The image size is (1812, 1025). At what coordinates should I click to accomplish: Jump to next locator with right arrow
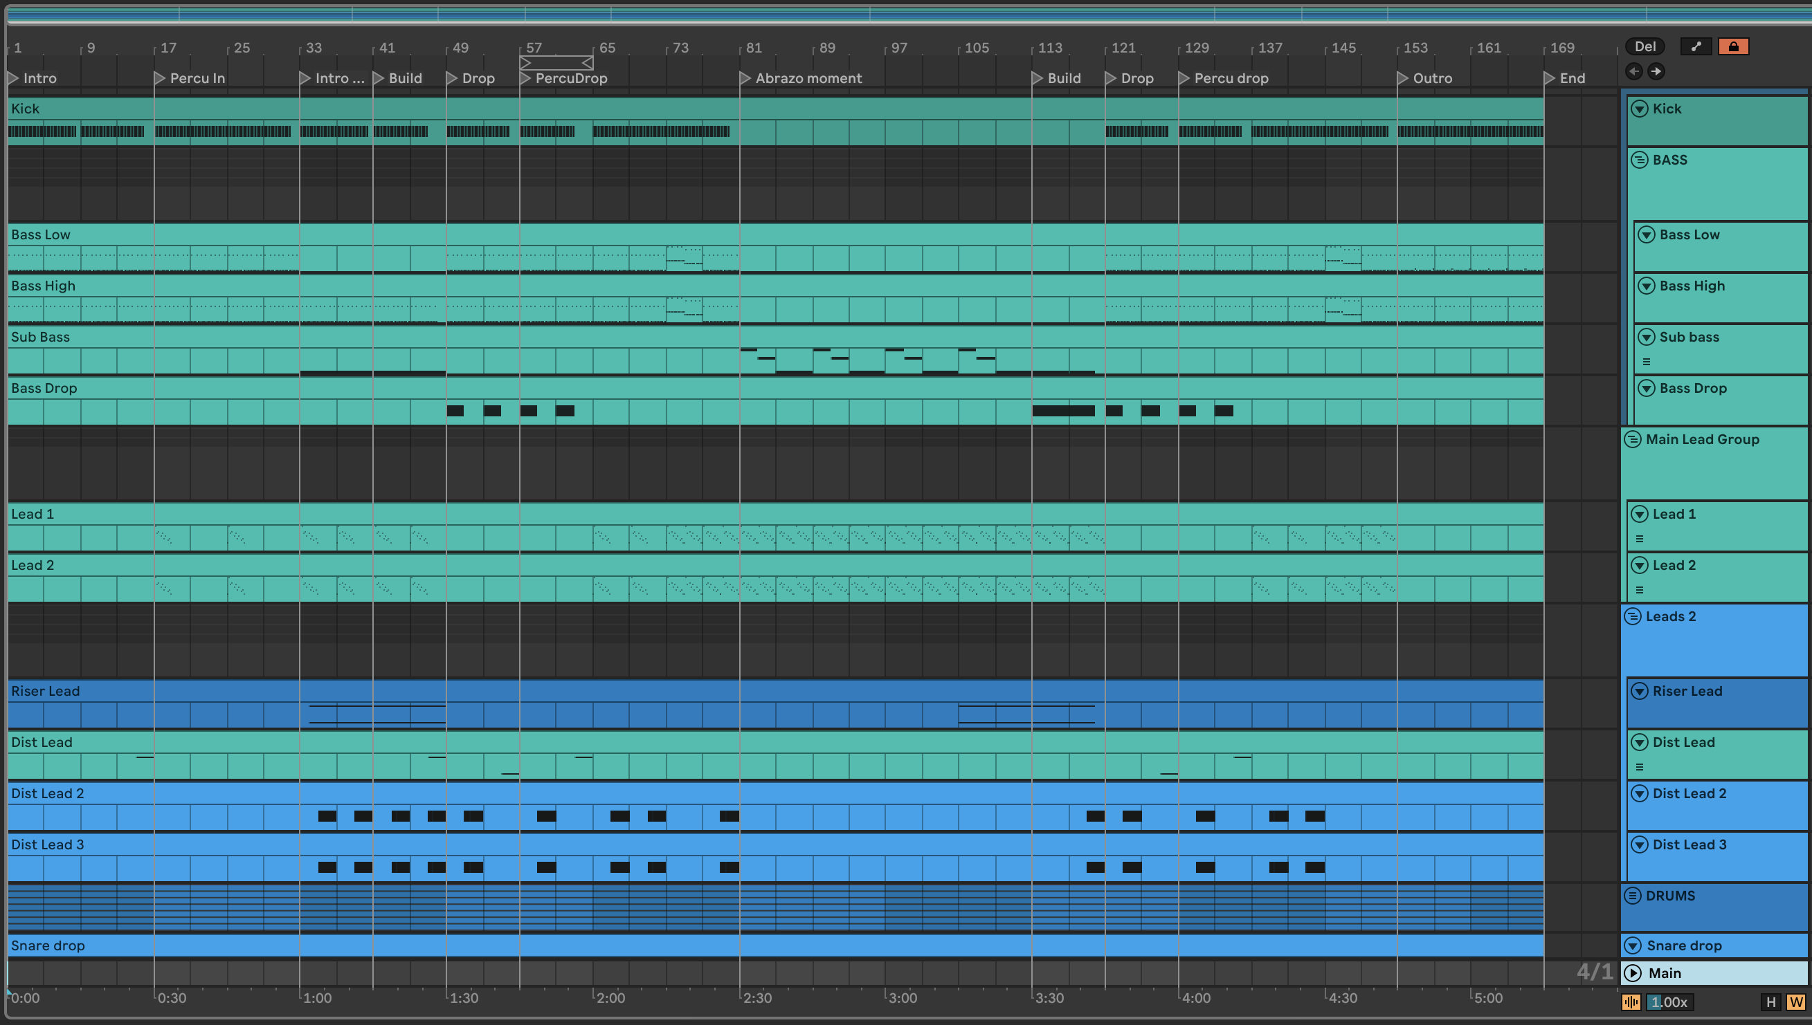coord(1656,71)
